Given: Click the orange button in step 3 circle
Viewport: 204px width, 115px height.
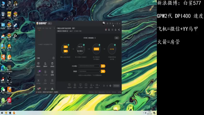Looking at the screenshot, I should click(x=96, y=49).
